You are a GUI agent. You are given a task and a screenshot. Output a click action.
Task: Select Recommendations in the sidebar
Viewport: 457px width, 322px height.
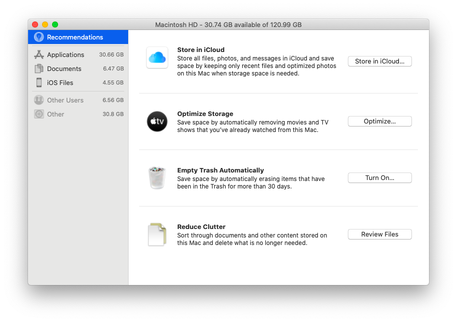click(75, 37)
